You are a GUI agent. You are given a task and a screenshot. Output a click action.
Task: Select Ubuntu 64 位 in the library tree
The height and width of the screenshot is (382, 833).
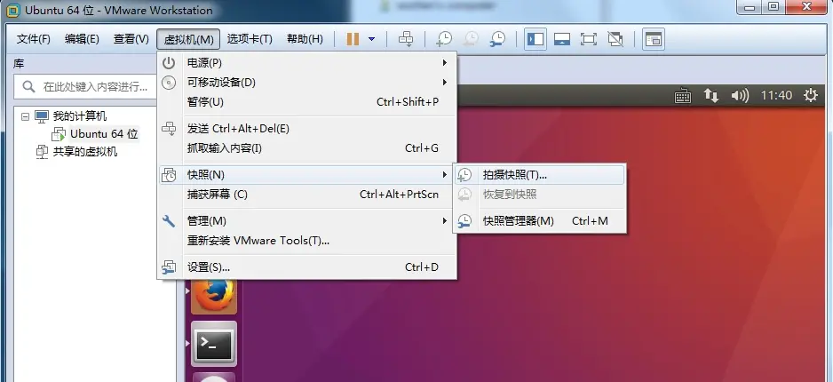point(104,134)
